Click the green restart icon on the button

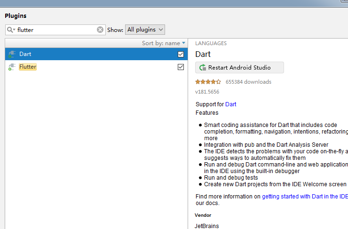203,67
